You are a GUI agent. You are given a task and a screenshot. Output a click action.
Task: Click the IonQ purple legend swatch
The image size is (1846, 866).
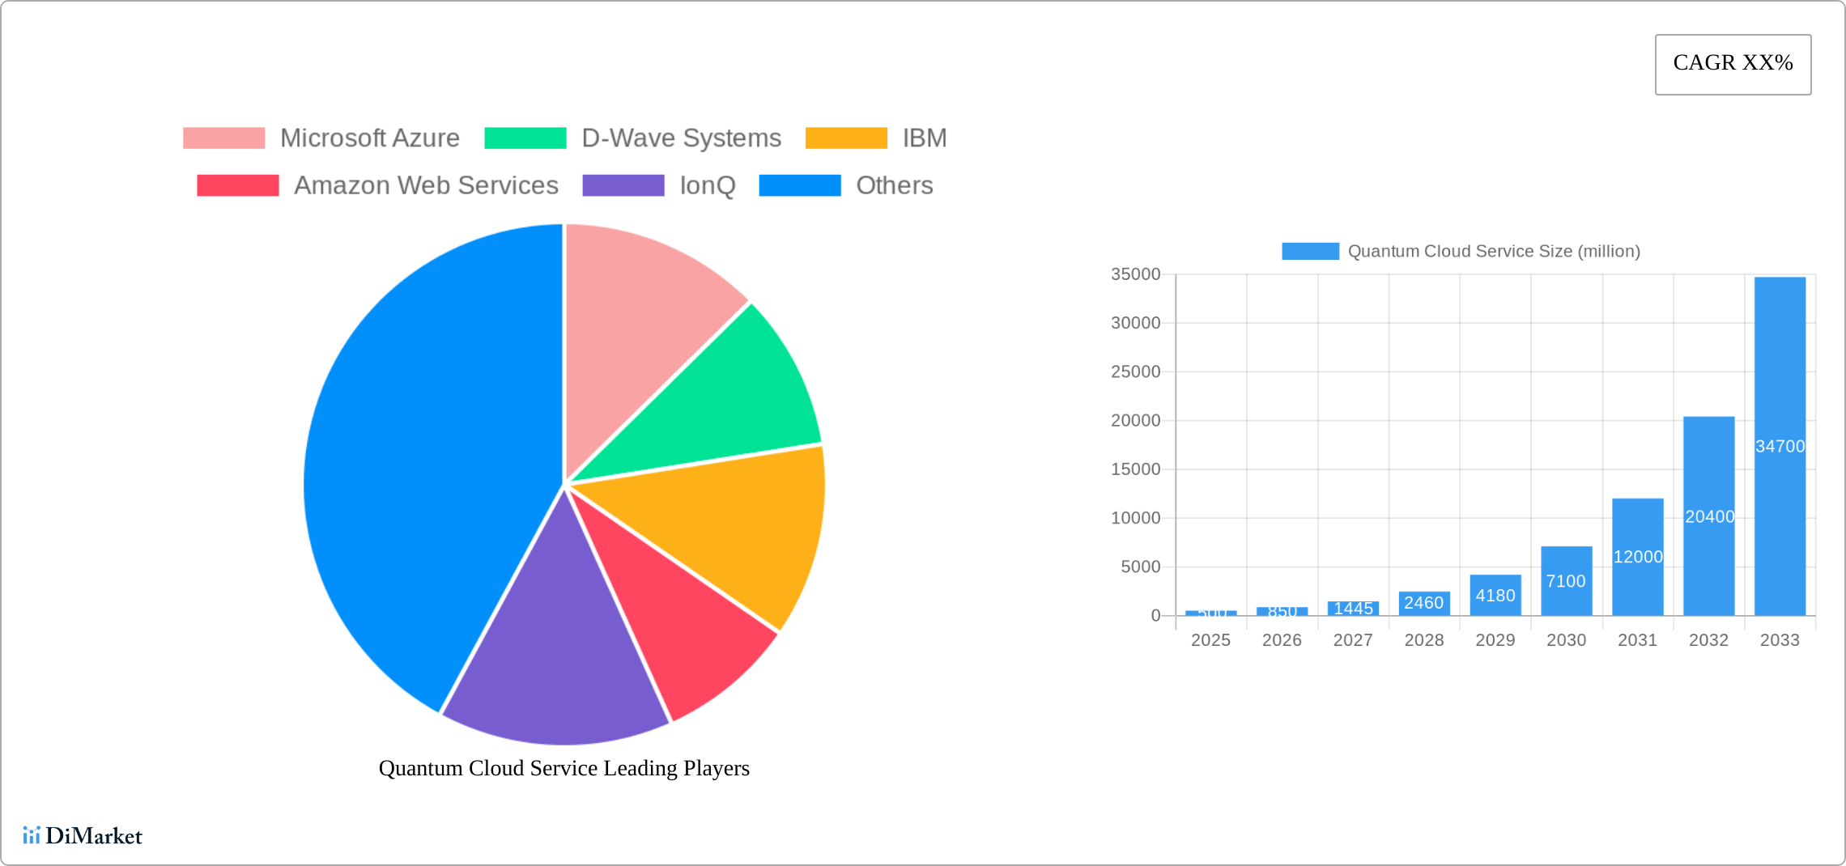point(623,185)
